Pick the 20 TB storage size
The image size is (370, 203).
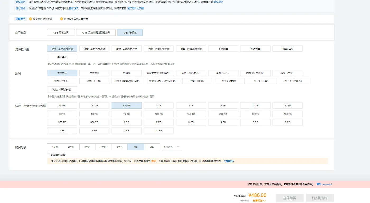[288, 106]
